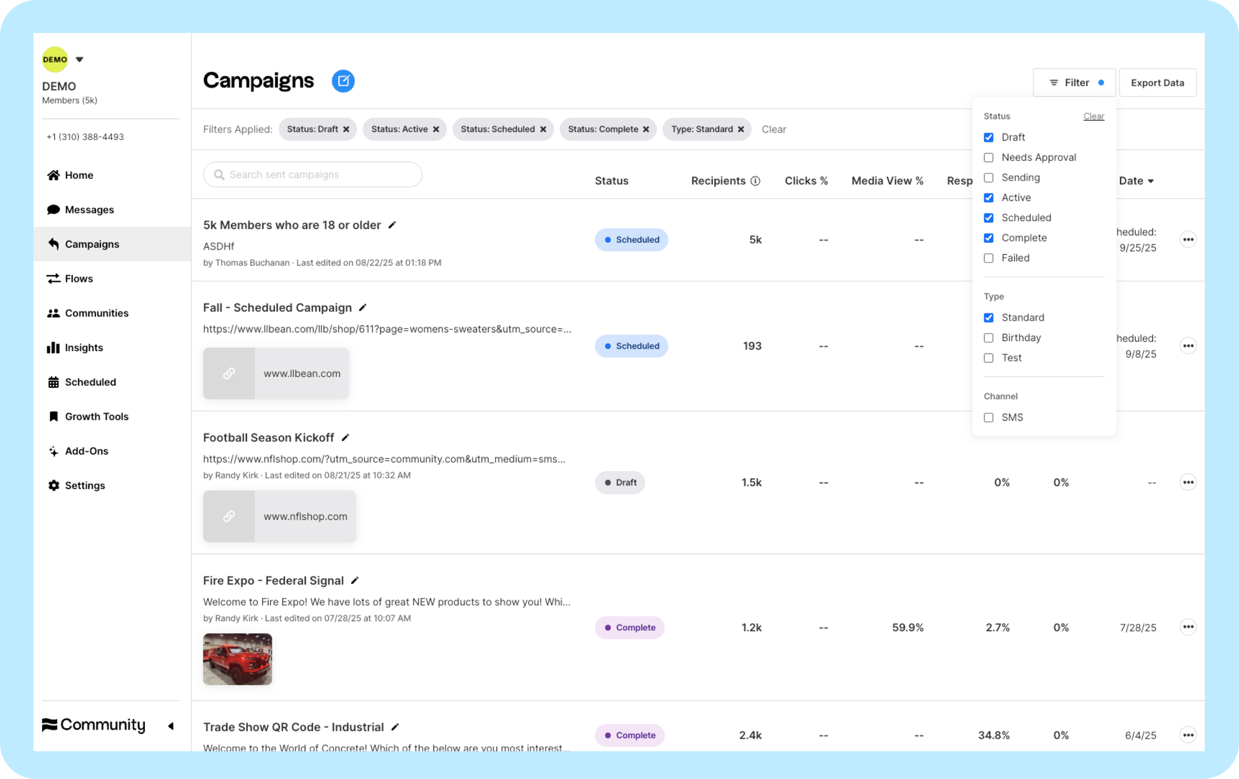Click the fire truck image thumbnail
Viewport: 1239px width, 779px height.
[x=237, y=659]
